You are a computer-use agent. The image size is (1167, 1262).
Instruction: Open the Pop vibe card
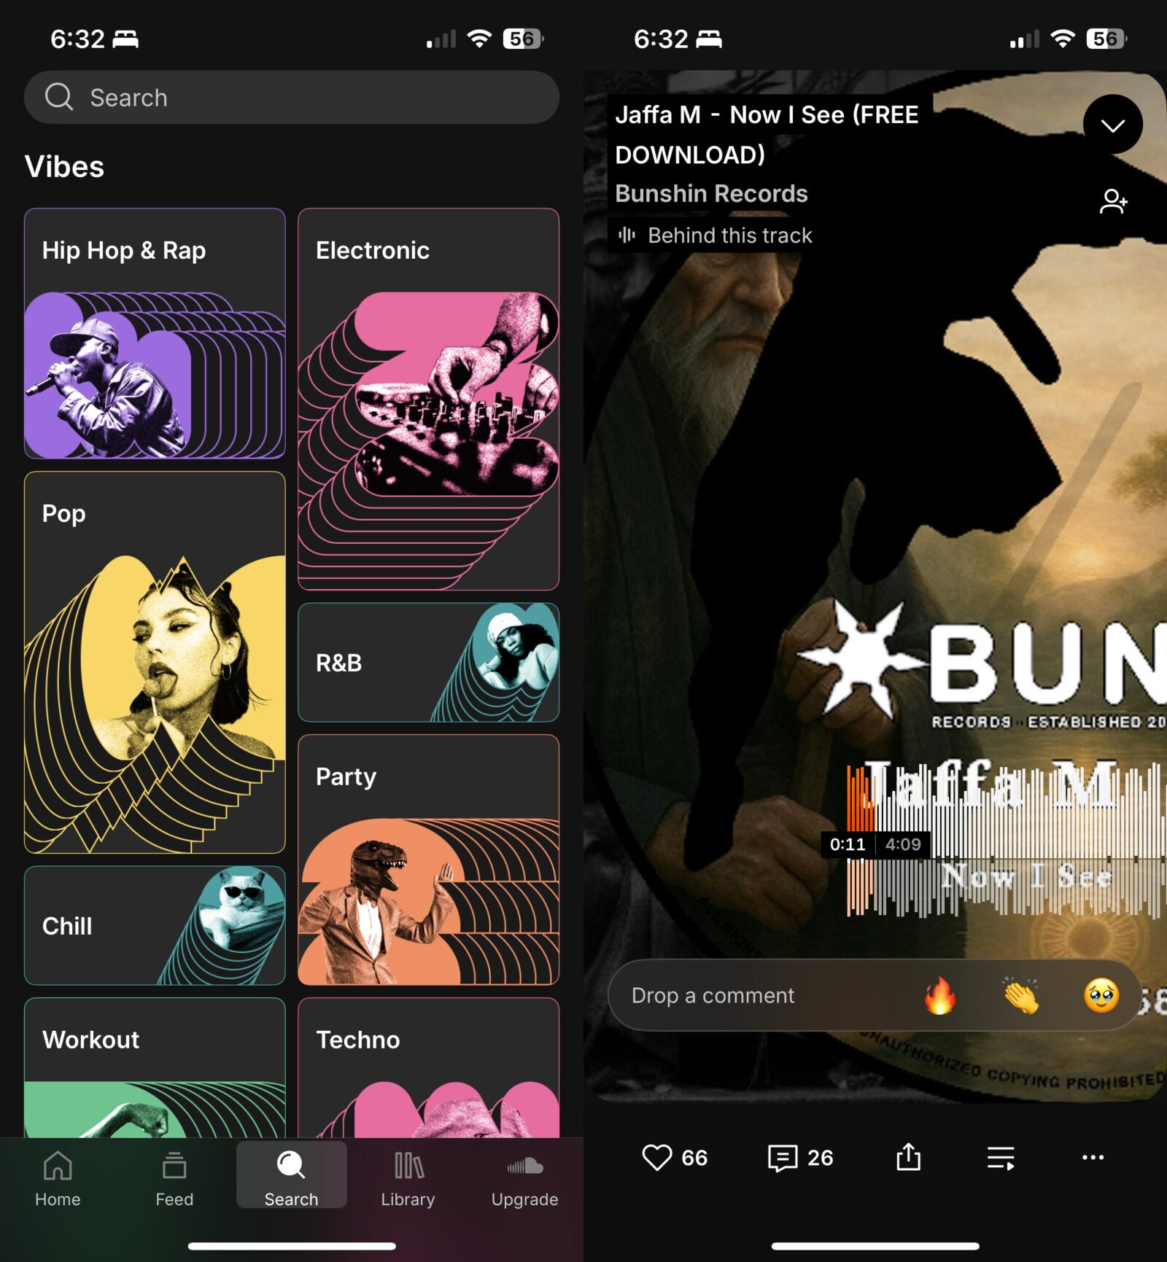click(x=155, y=662)
